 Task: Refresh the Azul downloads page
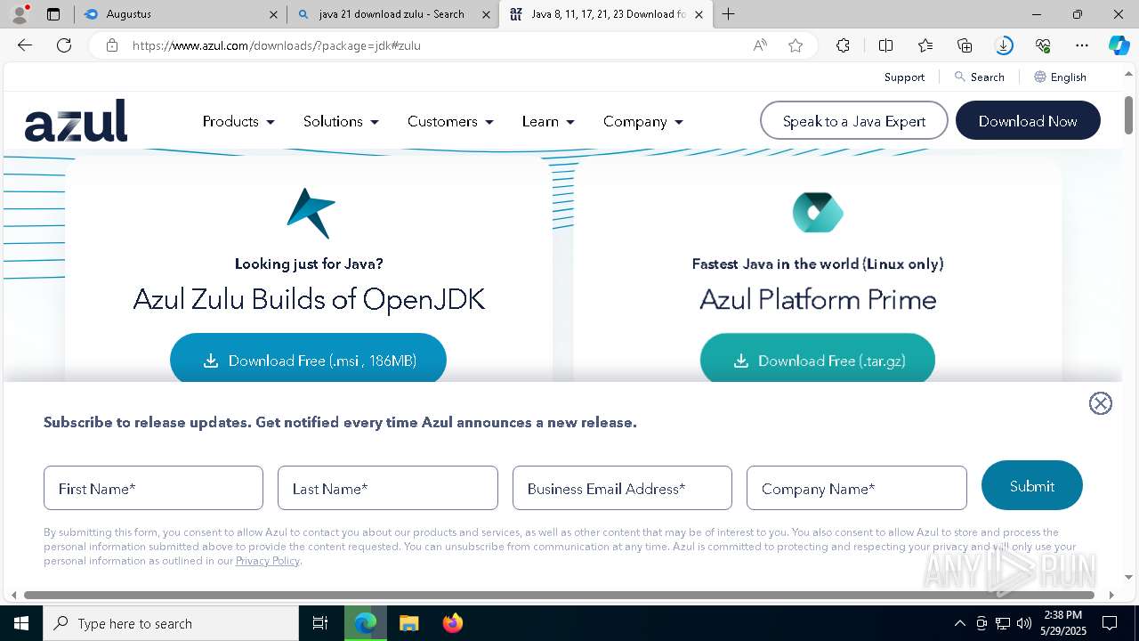pos(64,45)
